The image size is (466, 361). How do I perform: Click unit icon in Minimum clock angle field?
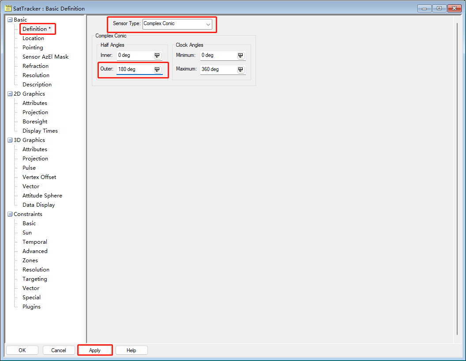(241, 56)
